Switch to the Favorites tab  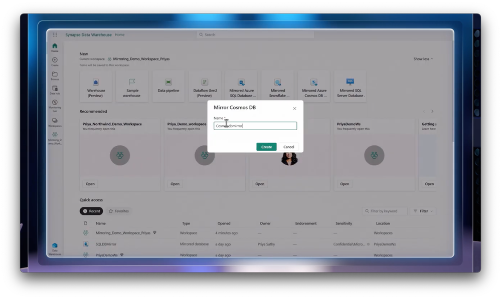tap(118, 211)
